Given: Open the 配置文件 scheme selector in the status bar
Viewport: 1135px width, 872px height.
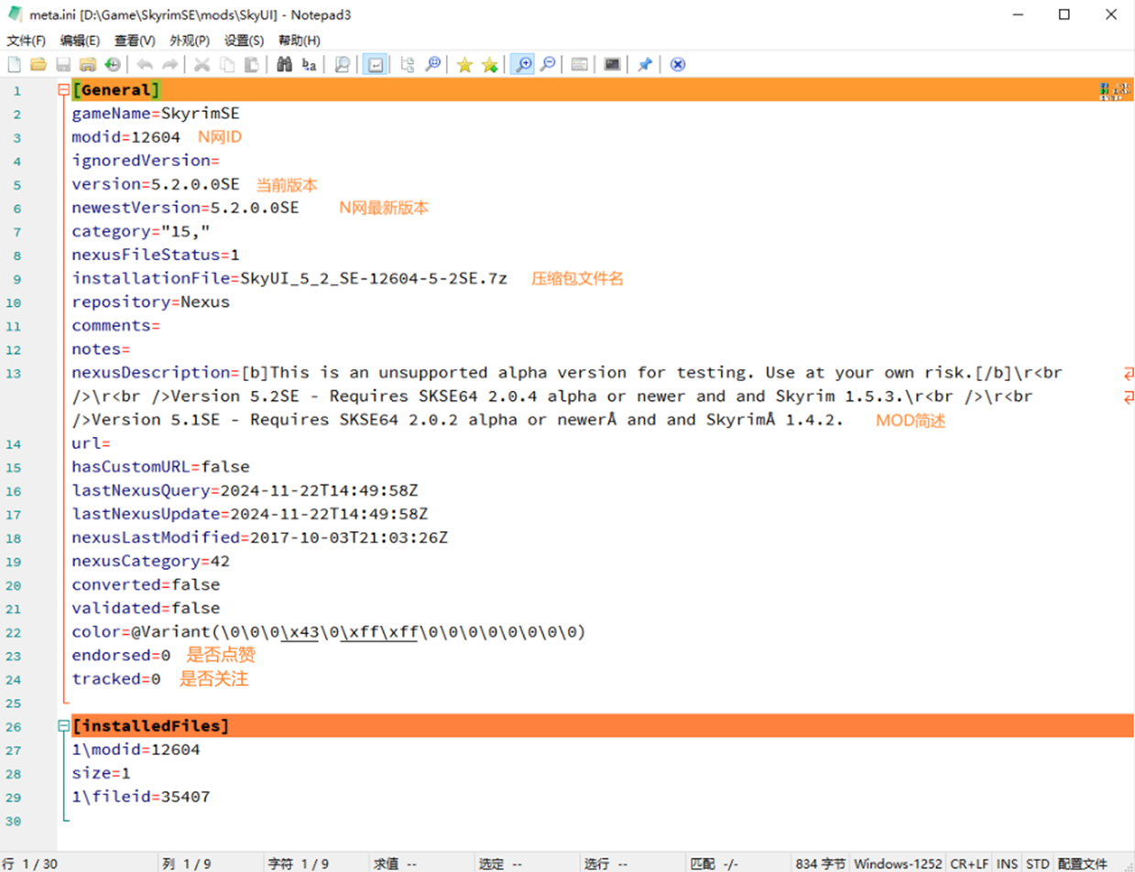Looking at the screenshot, I should tap(1082, 863).
